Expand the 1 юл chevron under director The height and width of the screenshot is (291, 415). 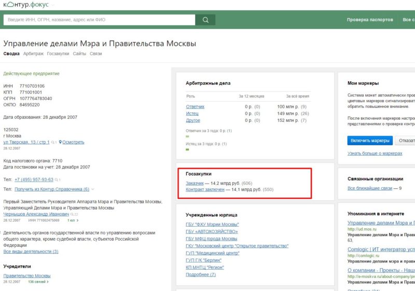point(77,220)
